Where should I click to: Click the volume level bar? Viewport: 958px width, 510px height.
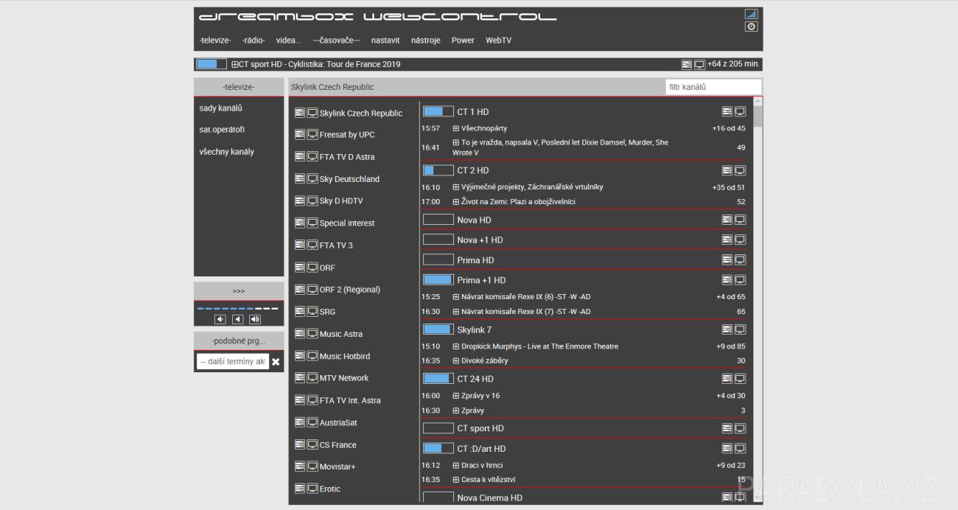(x=238, y=308)
